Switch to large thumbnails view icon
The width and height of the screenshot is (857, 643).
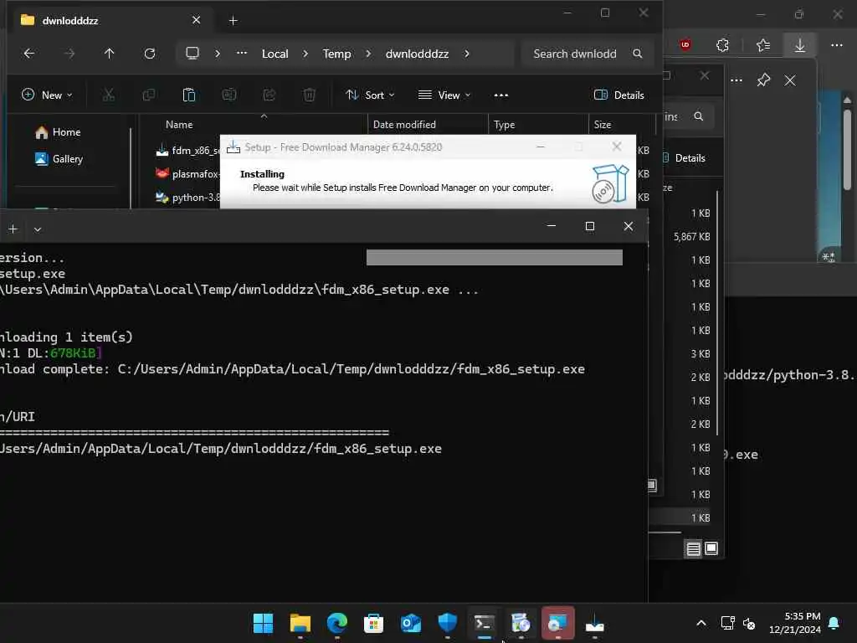pyautogui.click(x=711, y=548)
